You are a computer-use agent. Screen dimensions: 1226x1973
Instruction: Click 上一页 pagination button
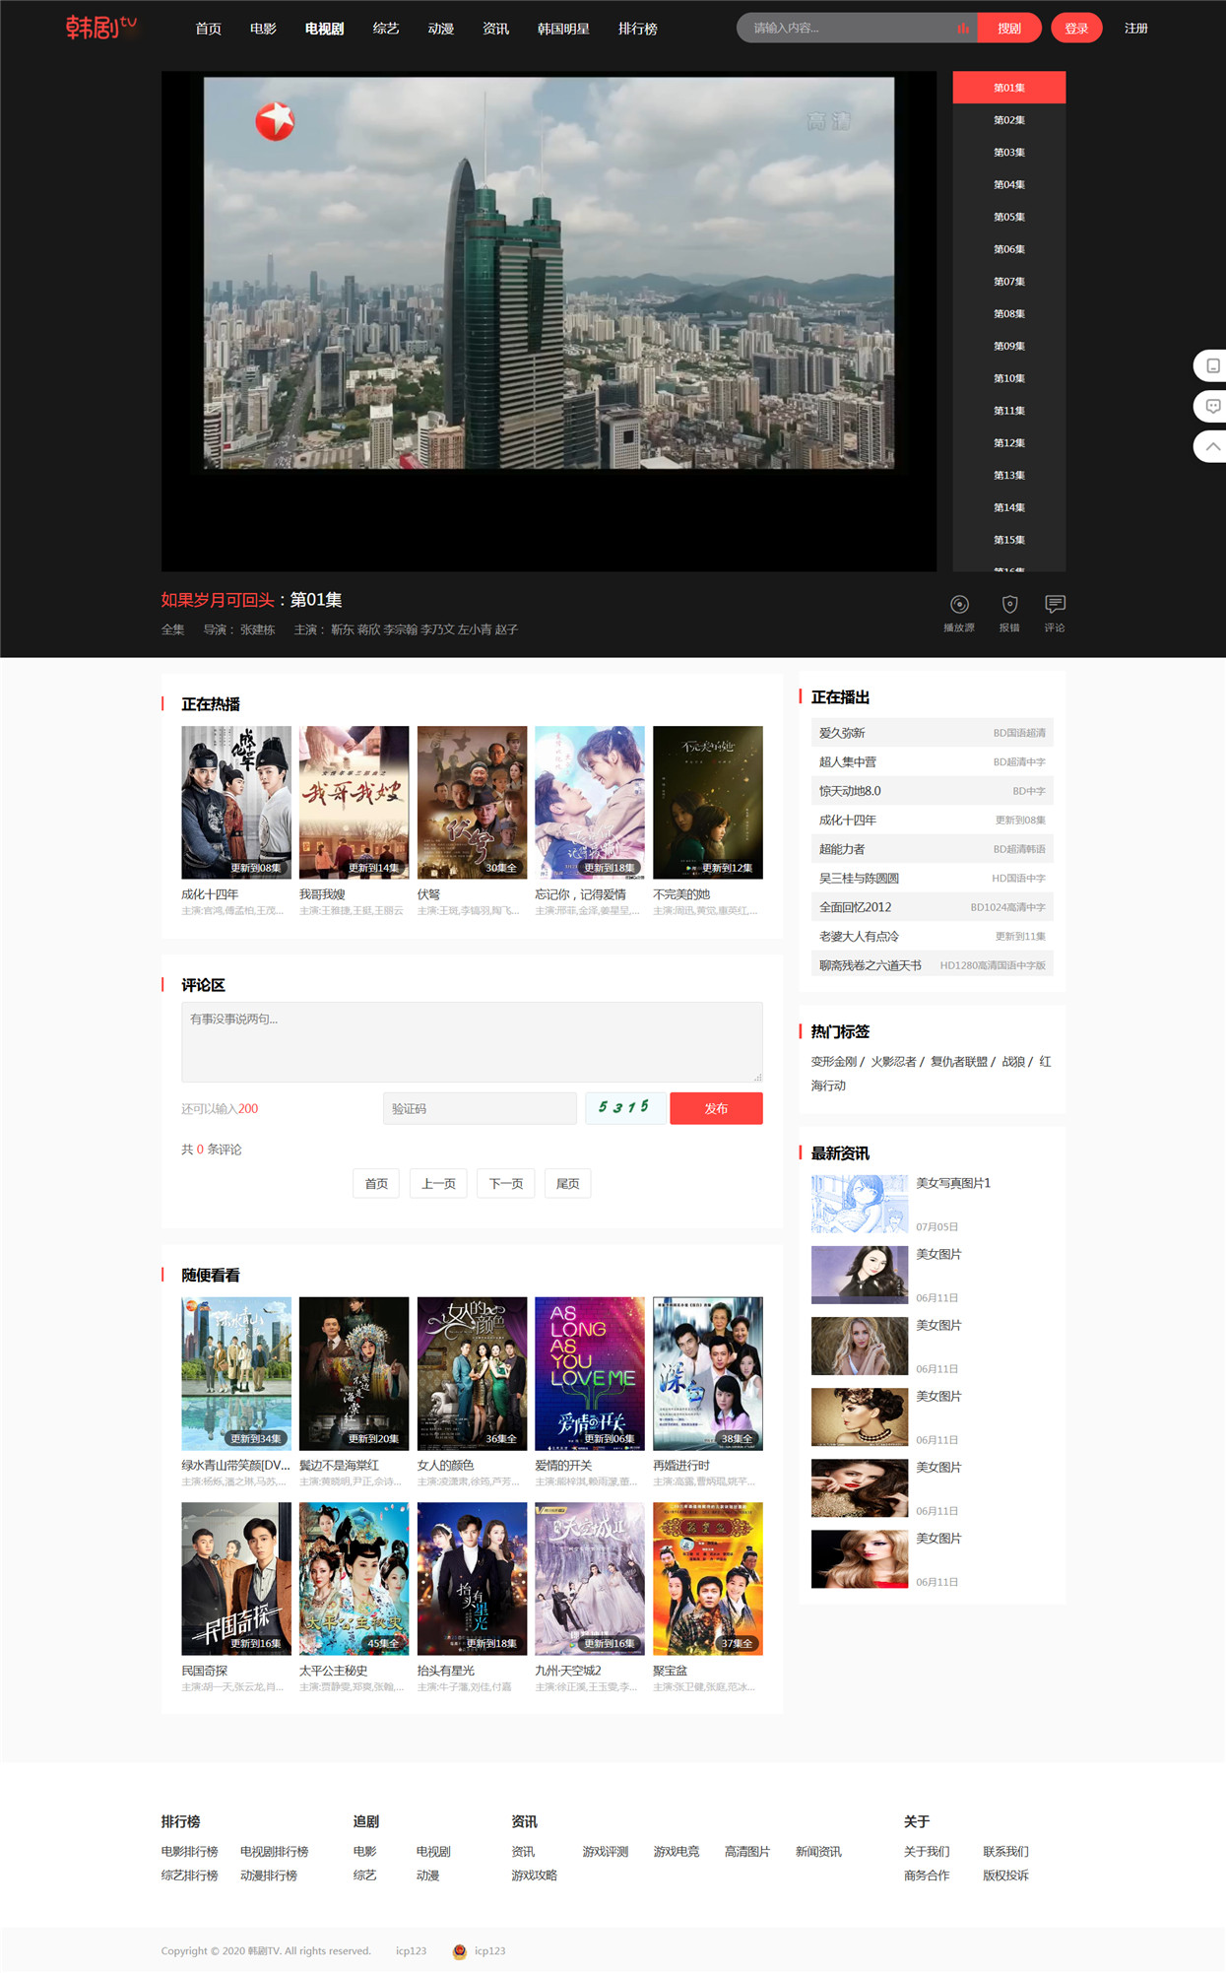[438, 1184]
